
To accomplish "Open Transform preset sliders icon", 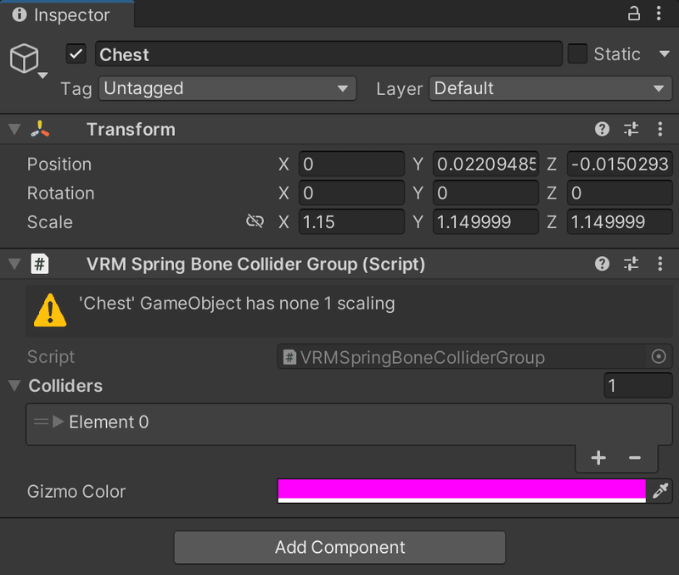I will point(631,129).
